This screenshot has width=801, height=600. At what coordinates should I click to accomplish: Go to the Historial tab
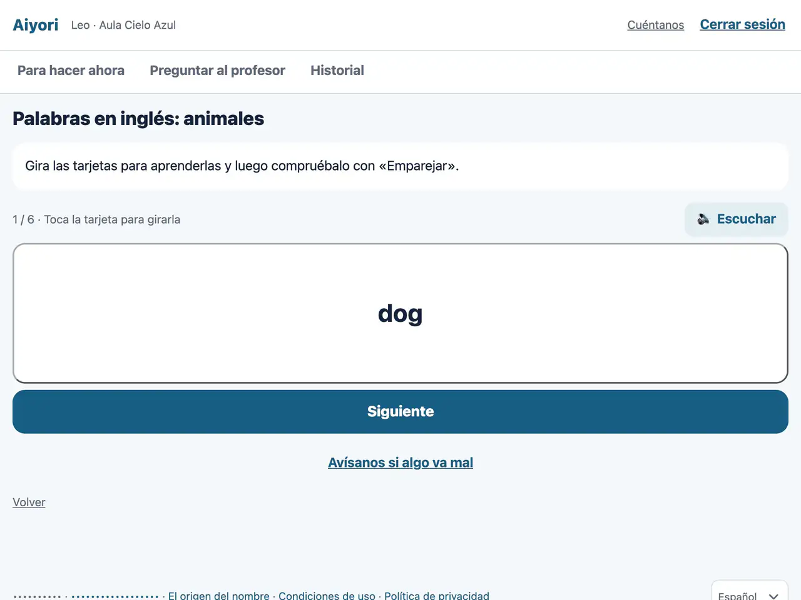coord(337,71)
